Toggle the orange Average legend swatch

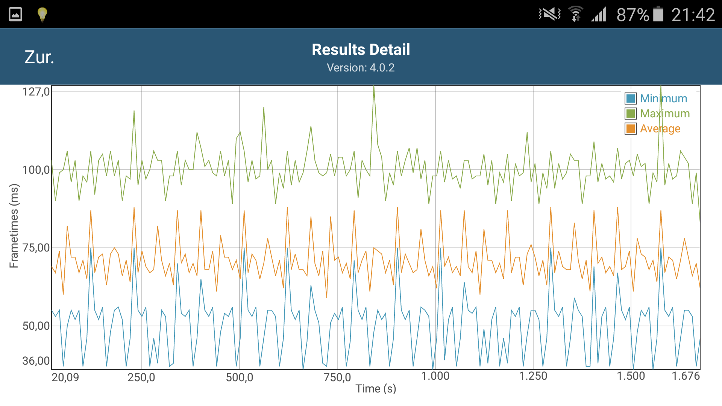coord(631,129)
